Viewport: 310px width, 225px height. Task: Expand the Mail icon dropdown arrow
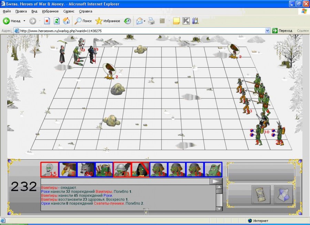(145, 21)
